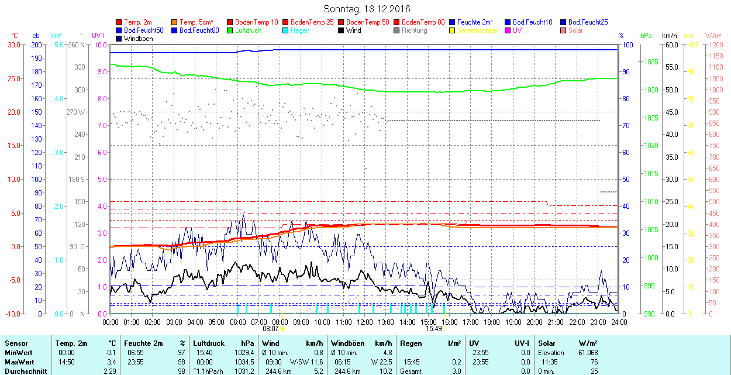The height and width of the screenshot is (375, 731).
Task: Click the hPa axis unit label
Action: (646, 36)
